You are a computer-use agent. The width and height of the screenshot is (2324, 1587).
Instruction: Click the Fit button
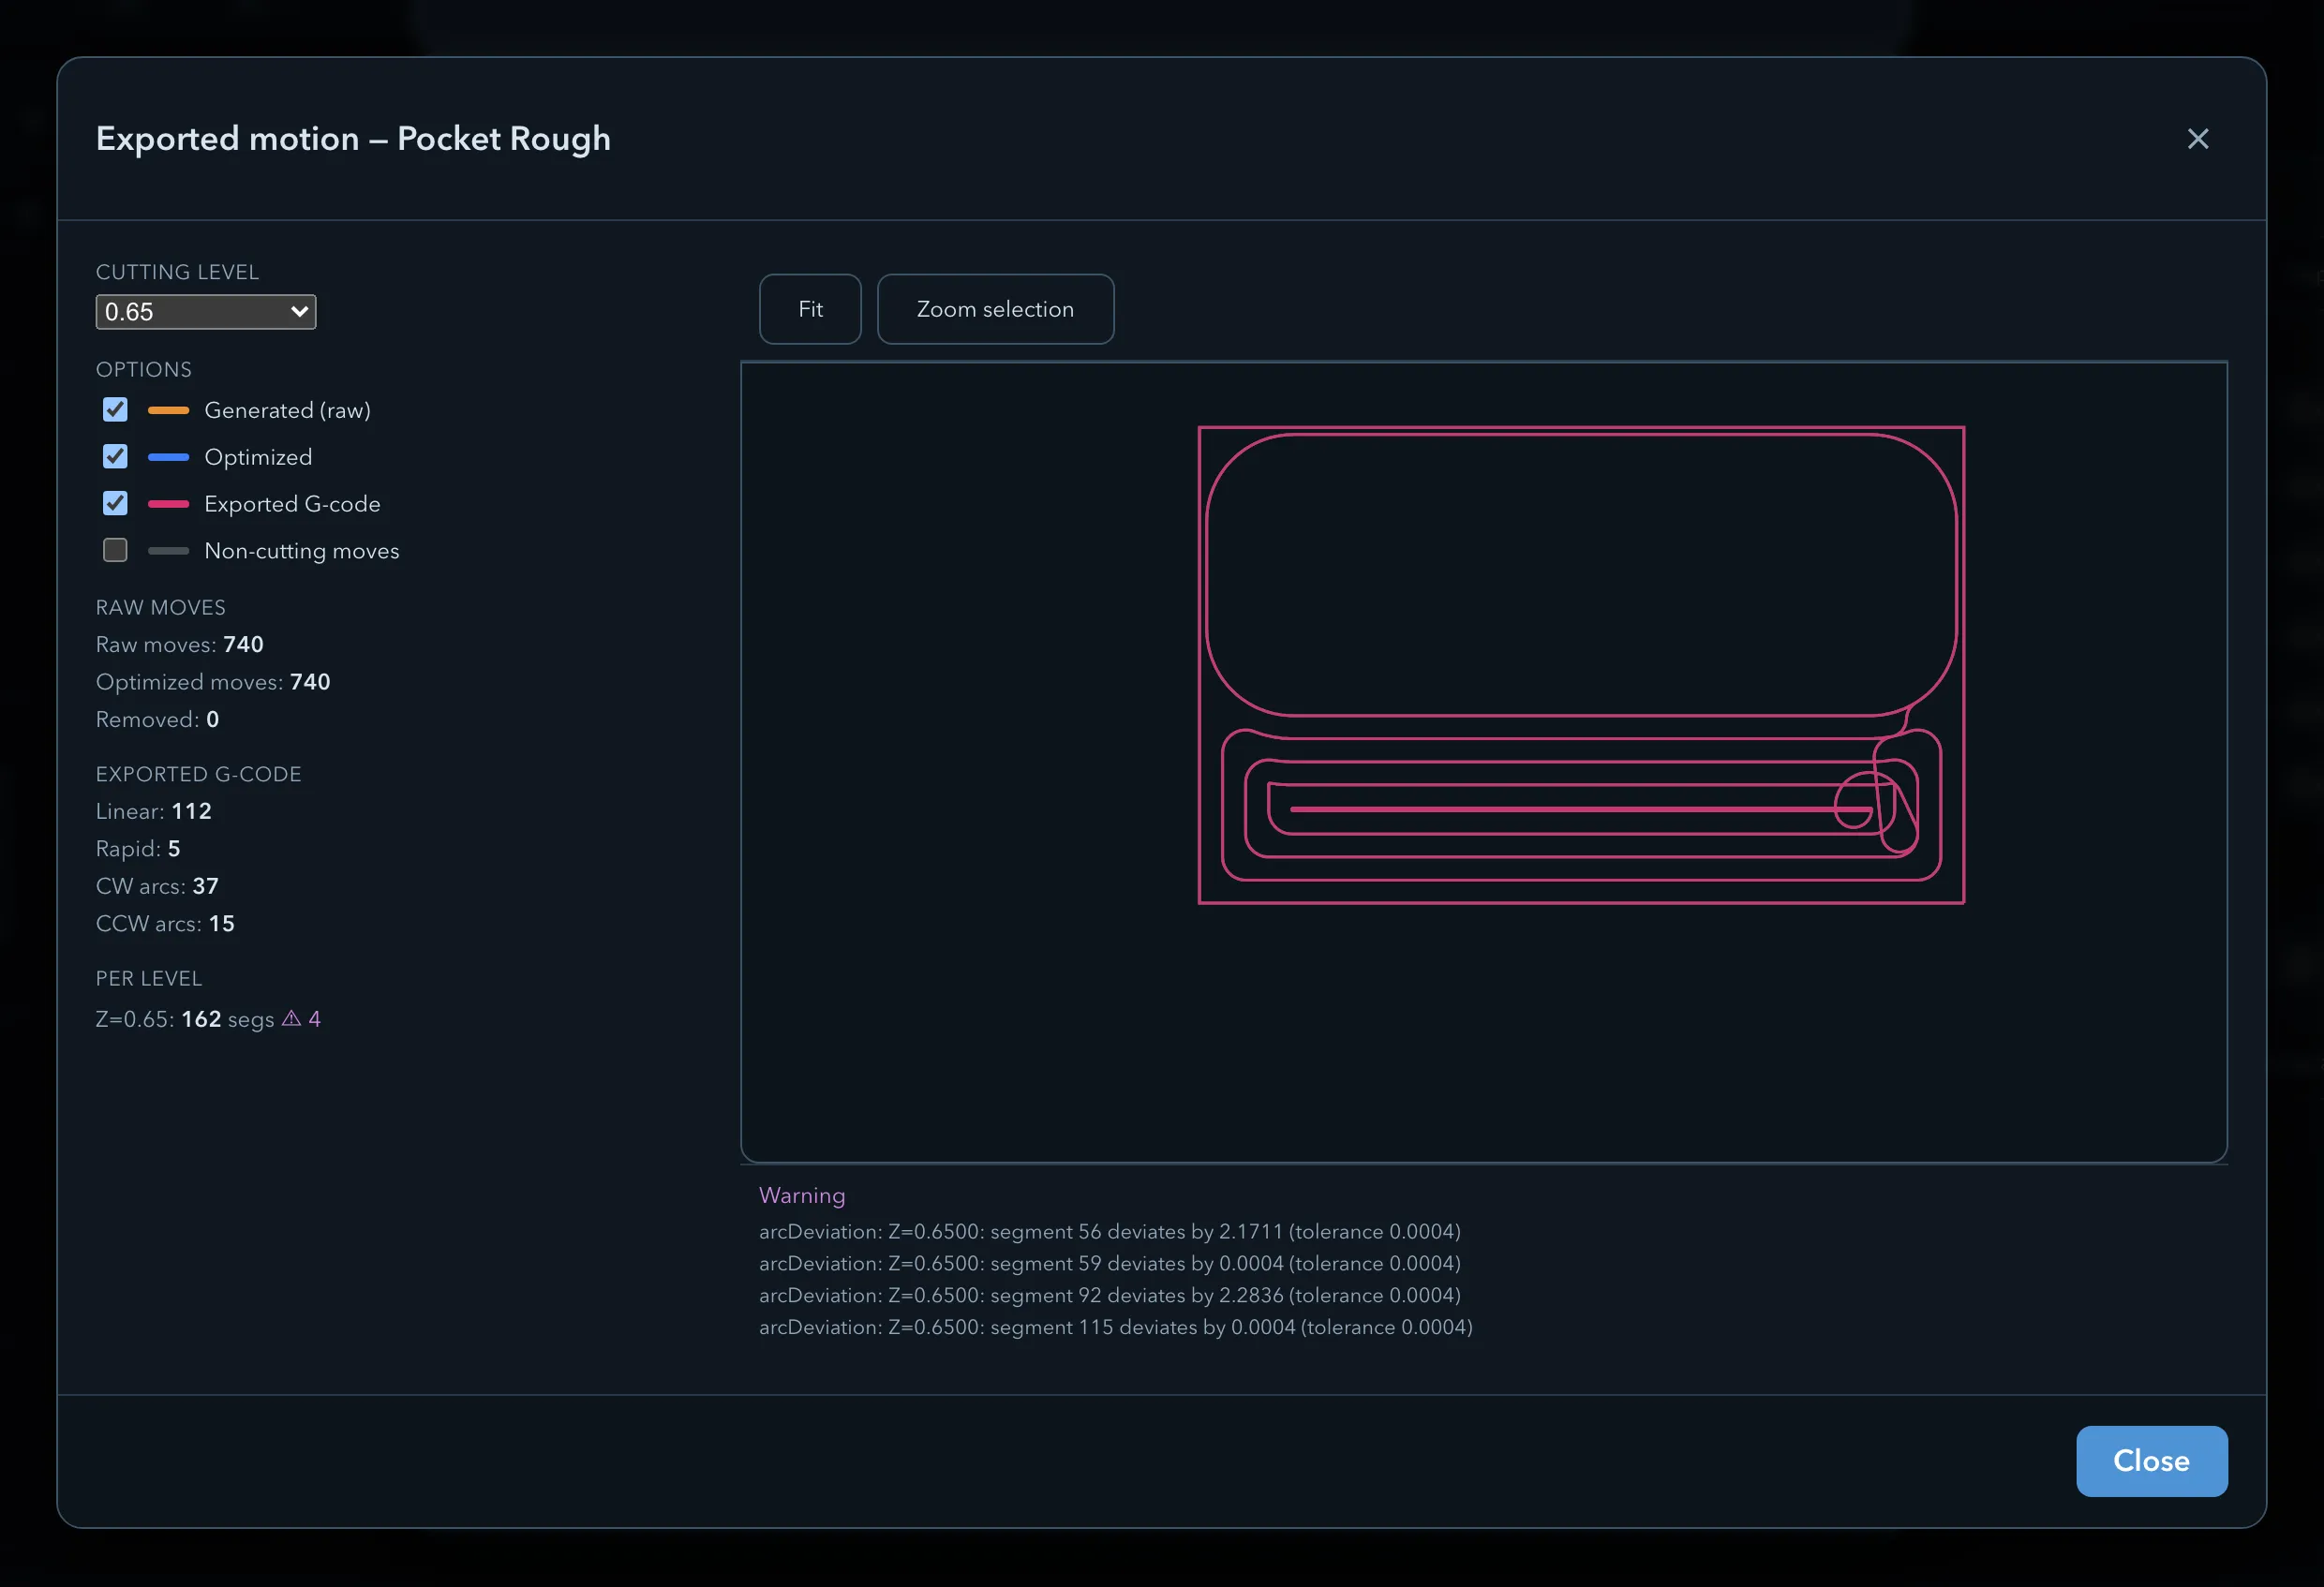[x=810, y=309]
